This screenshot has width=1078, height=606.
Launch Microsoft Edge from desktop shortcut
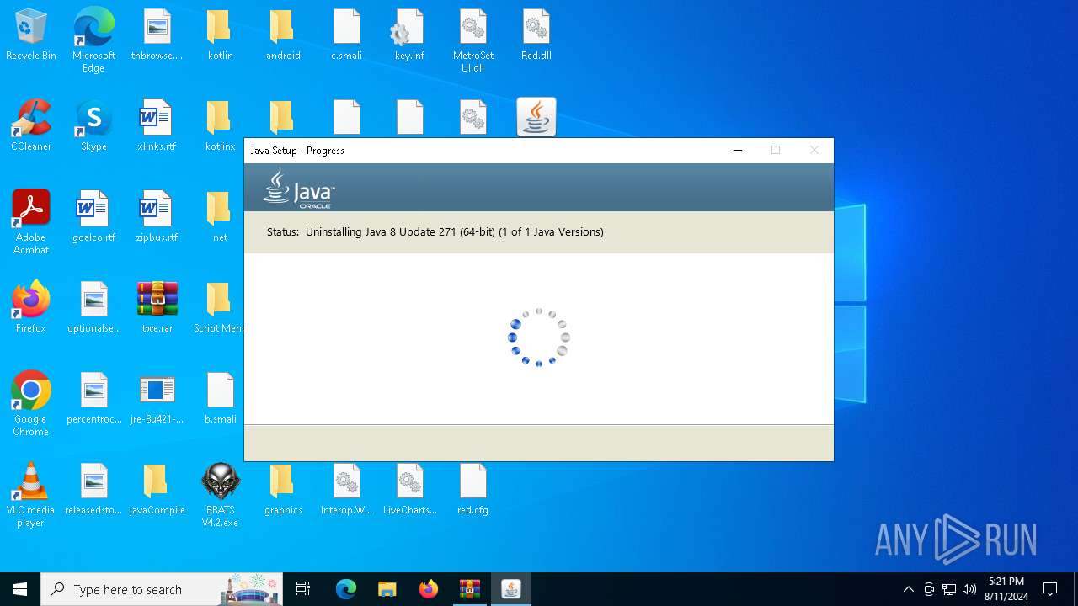[x=93, y=40]
